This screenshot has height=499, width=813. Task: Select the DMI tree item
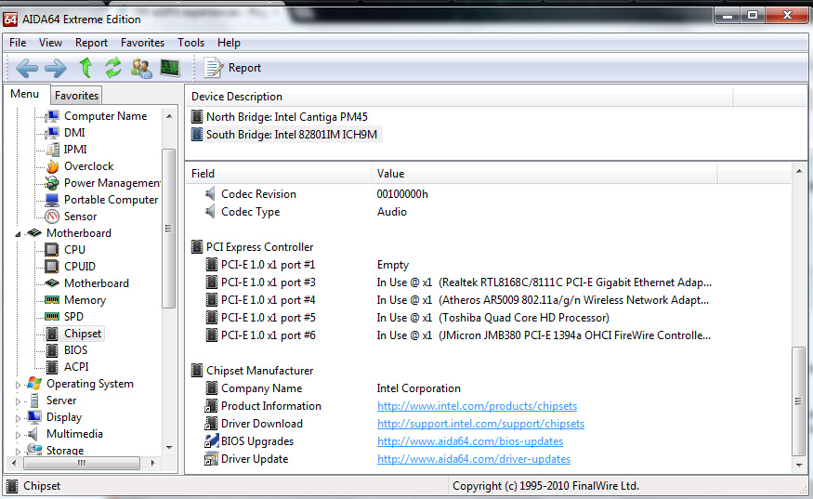[74, 133]
